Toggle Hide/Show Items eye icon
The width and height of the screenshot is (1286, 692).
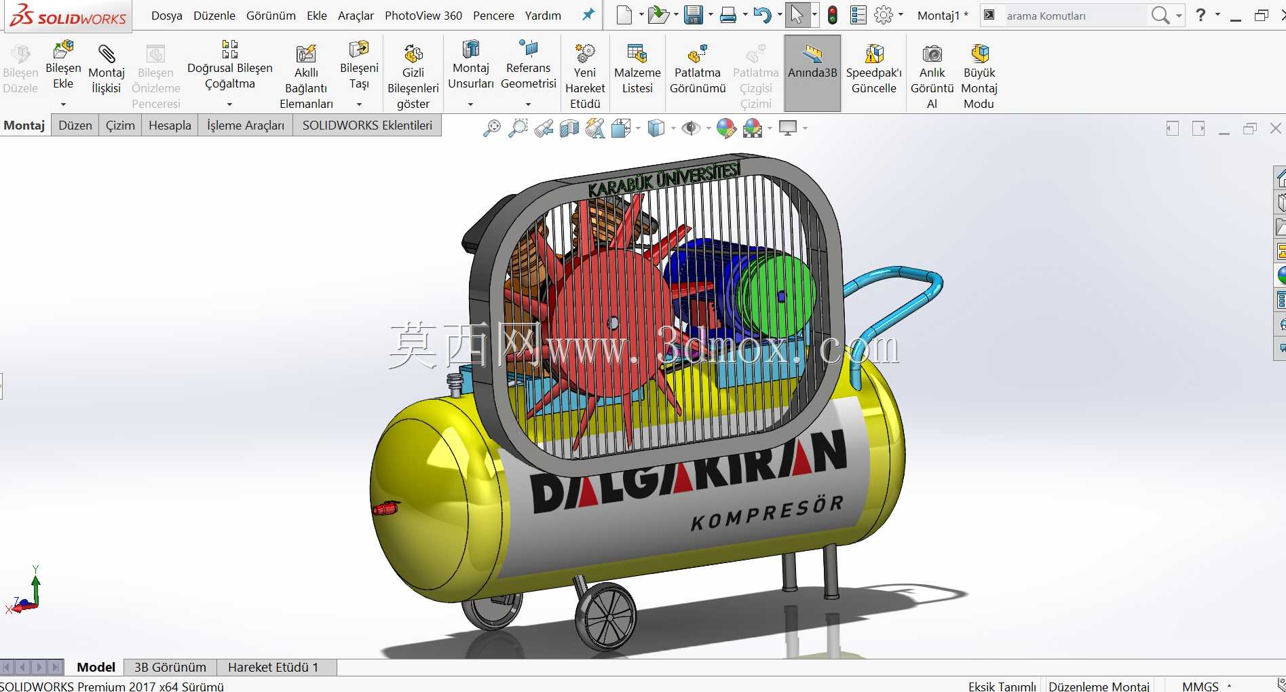tap(691, 128)
